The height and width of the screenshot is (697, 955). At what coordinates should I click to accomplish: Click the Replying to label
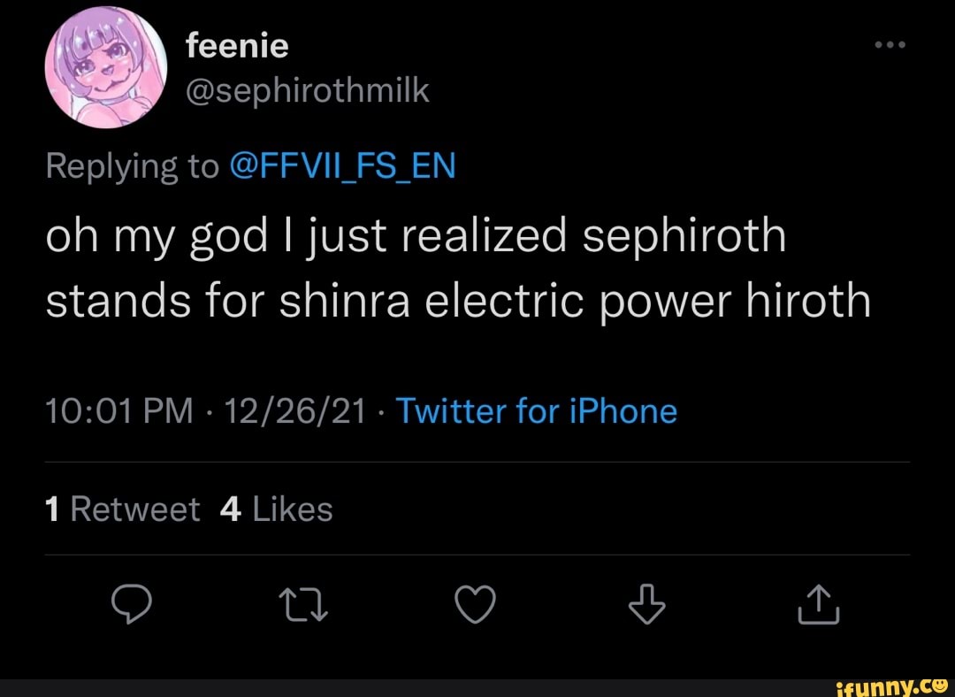133,165
